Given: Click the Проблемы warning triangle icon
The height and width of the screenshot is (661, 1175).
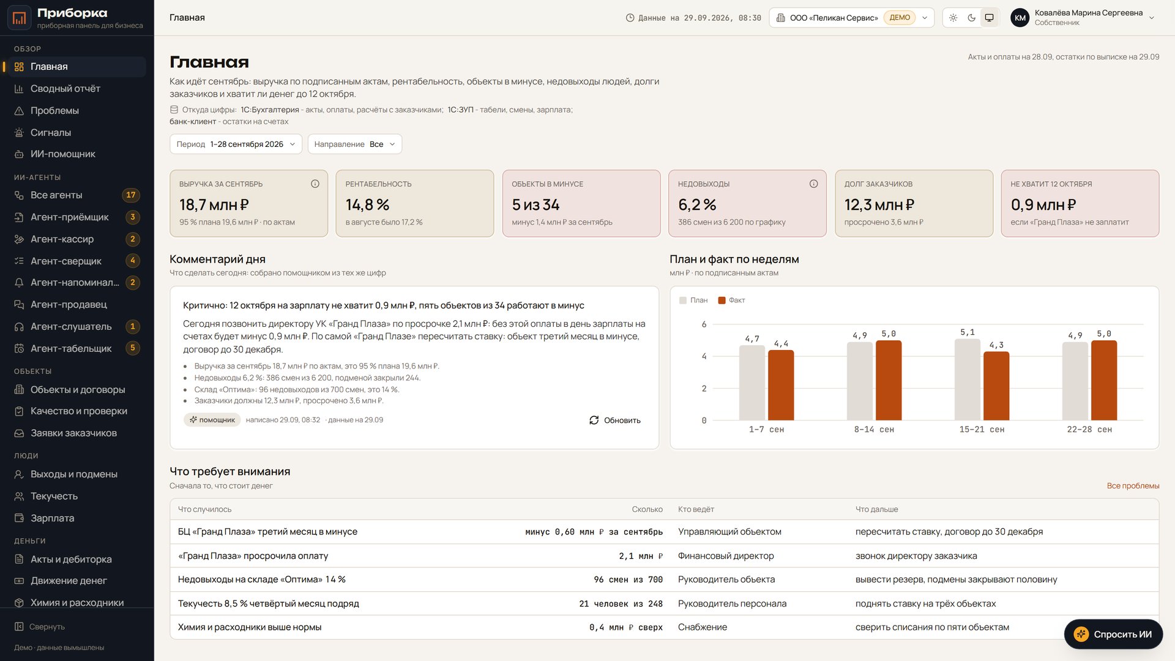Looking at the screenshot, I should [19, 111].
